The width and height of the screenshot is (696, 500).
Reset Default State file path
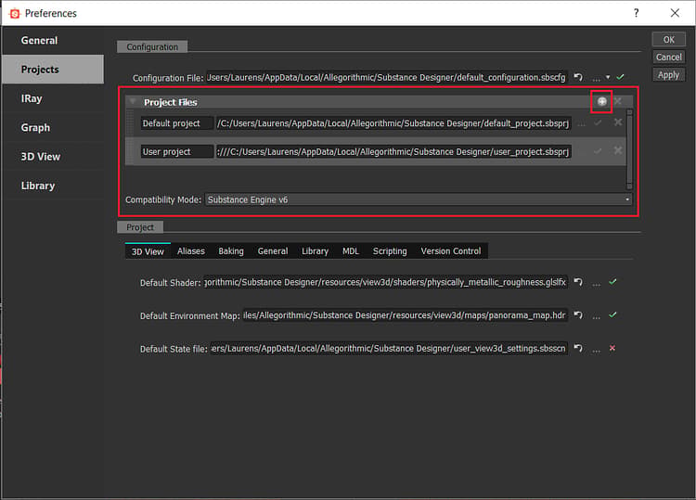pos(578,348)
